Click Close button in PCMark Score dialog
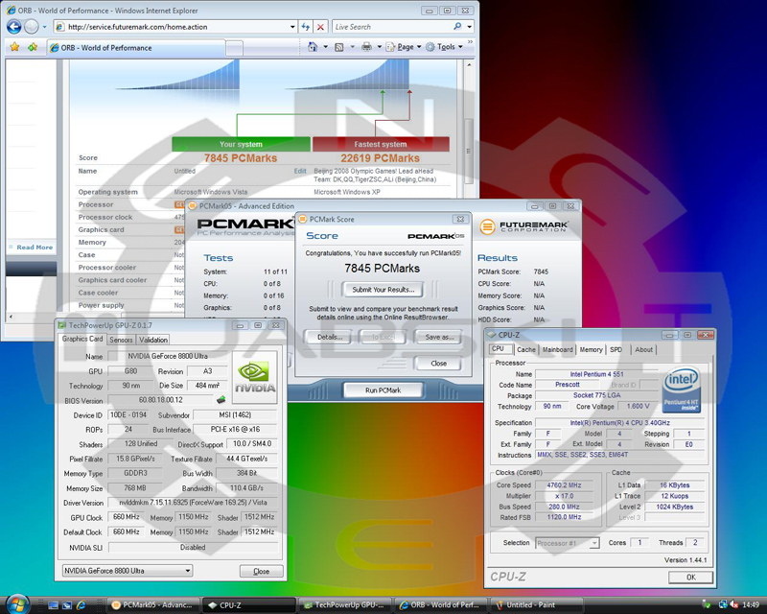 pos(438,364)
